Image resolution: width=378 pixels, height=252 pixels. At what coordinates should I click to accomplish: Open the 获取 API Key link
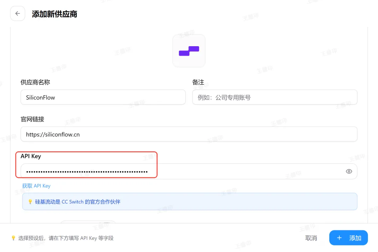36,186
